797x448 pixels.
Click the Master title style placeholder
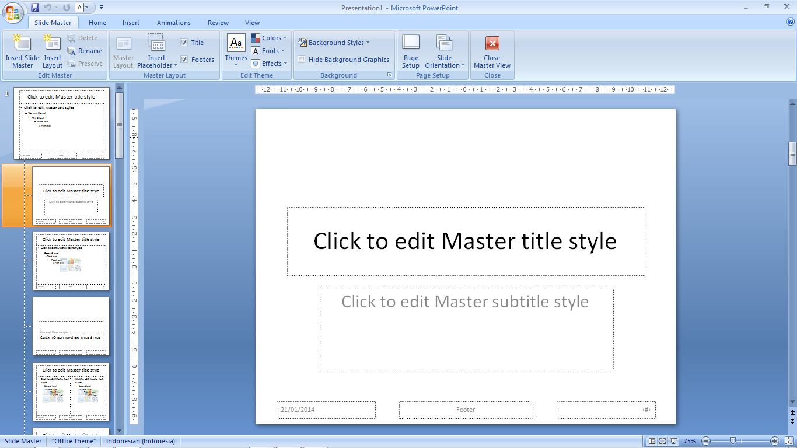tap(466, 242)
